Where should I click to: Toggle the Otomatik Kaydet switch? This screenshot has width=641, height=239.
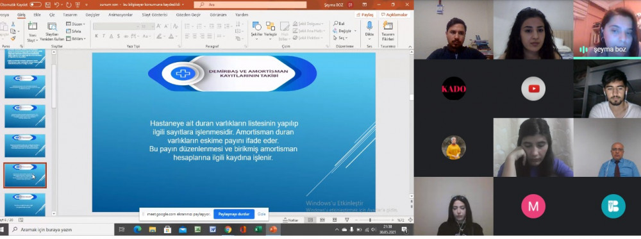tap(35, 4)
